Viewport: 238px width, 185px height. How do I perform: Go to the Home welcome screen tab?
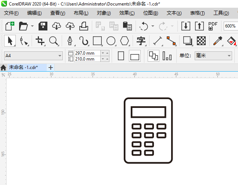[x=3, y=68]
